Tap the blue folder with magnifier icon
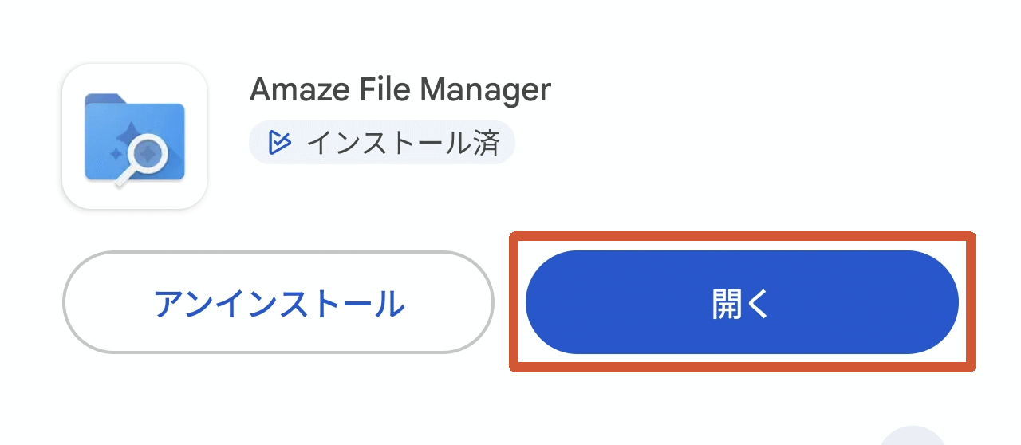 tap(134, 136)
